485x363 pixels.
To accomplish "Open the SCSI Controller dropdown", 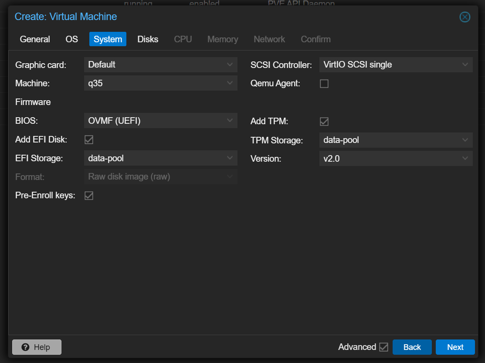I will pyautogui.click(x=396, y=64).
